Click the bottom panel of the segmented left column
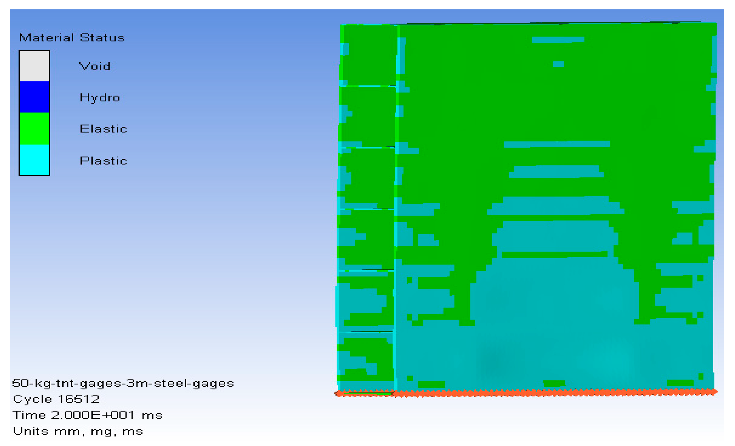Viewport: 735px width, 446px height. tap(365, 361)
